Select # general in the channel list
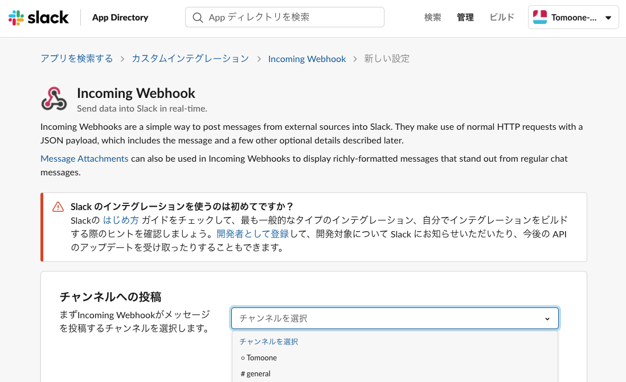The width and height of the screenshot is (626, 382). click(395, 373)
